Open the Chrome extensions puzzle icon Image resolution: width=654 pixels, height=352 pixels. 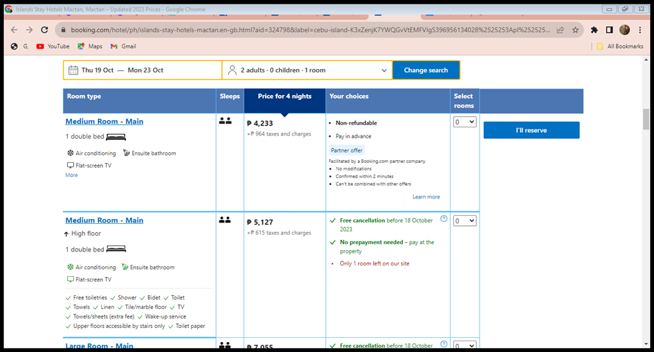point(594,30)
